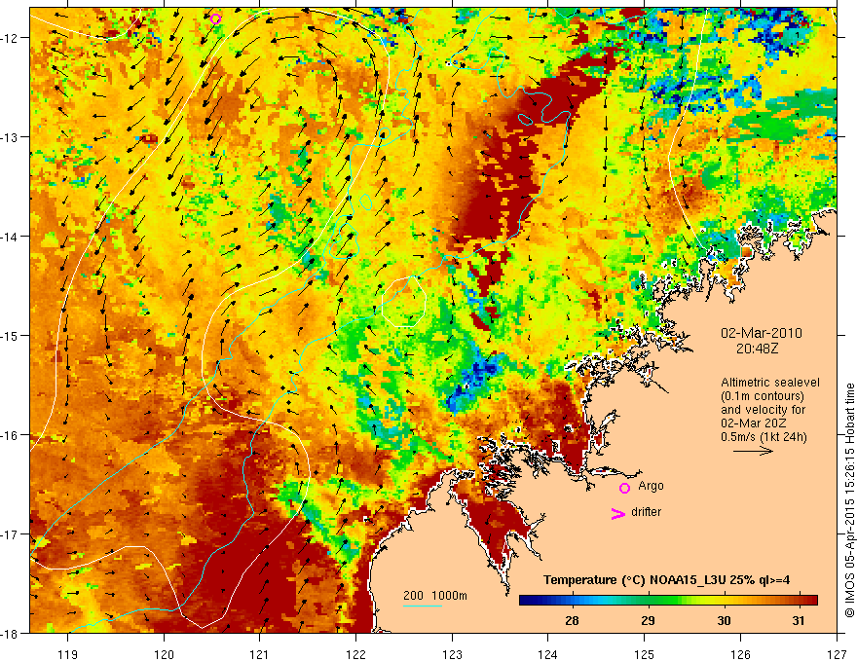Click the magenta Argo circle legend symbol
857x662 pixels.
[x=624, y=488]
